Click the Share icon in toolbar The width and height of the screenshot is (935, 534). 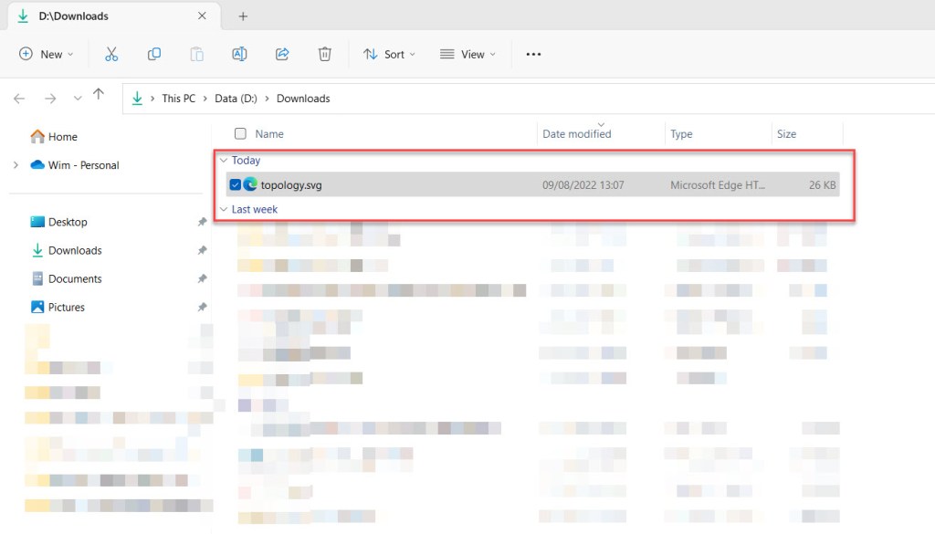[x=282, y=54]
